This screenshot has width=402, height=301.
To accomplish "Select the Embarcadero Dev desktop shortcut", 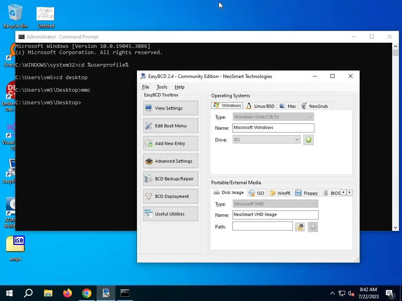I will [x=9, y=96].
